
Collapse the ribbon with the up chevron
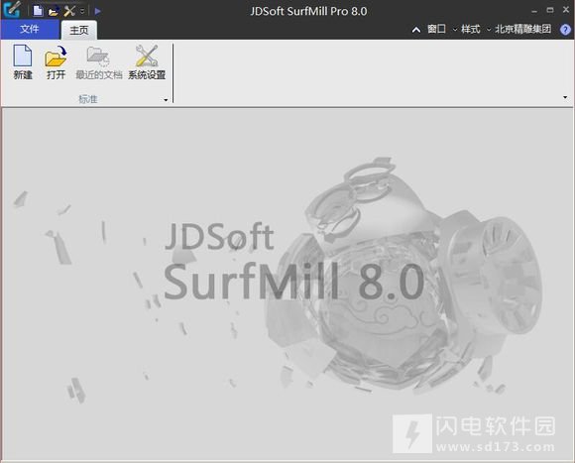[x=415, y=30]
